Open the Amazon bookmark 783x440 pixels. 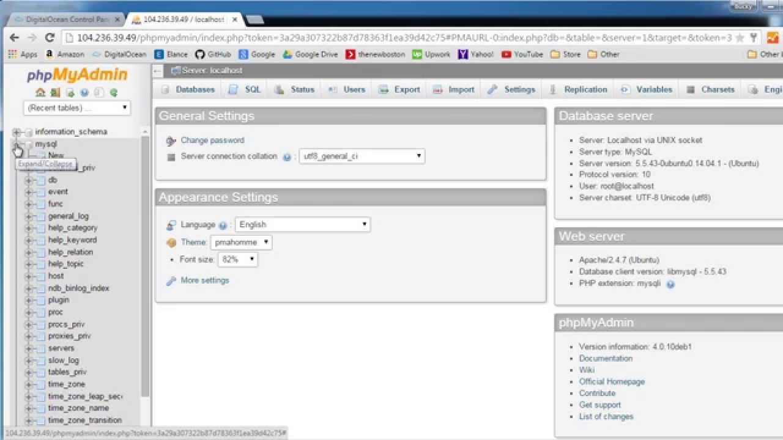(x=65, y=54)
